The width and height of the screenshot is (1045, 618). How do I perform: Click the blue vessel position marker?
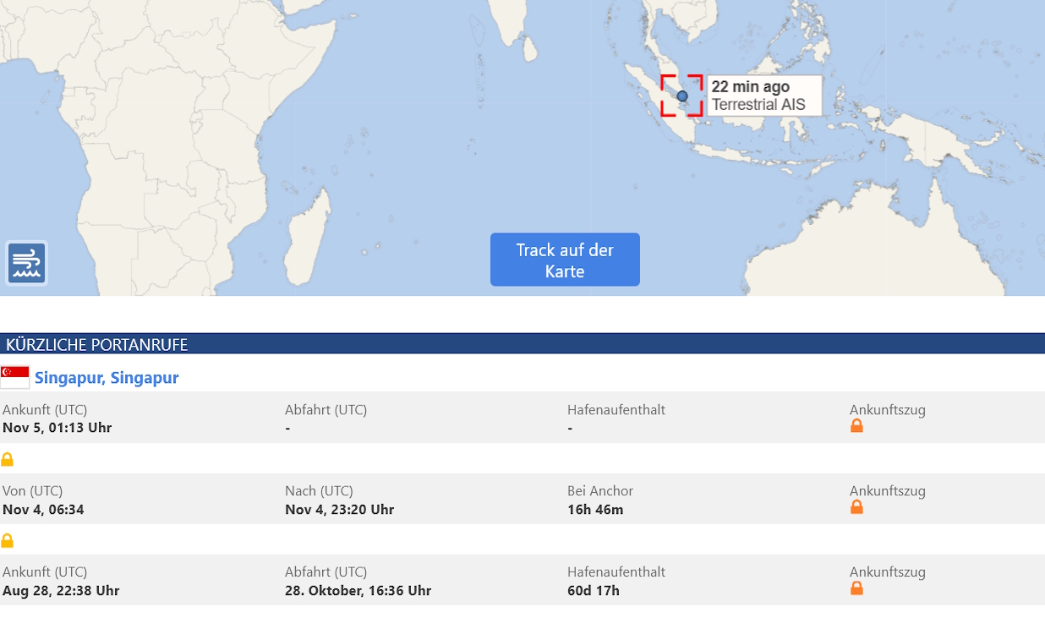pyautogui.click(x=682, y=96)
